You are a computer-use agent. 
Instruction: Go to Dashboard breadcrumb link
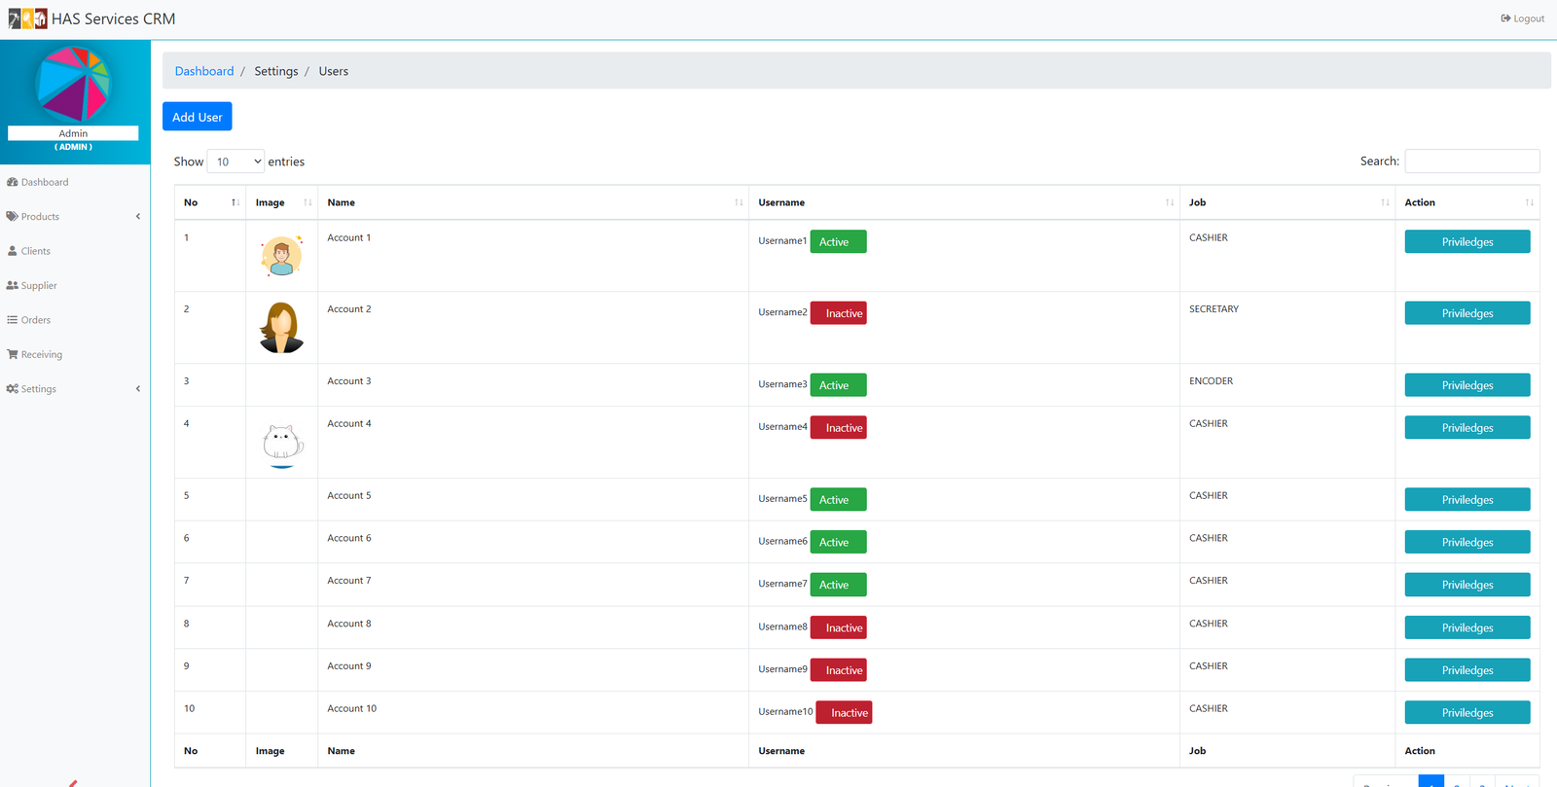[204, 71]
